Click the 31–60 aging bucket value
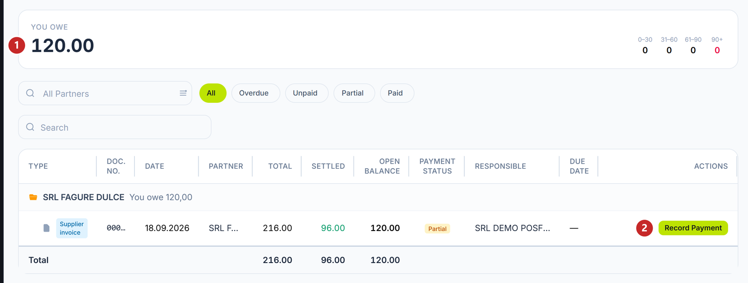The height and width of the screenshot is (283, 748). (669, 50)
